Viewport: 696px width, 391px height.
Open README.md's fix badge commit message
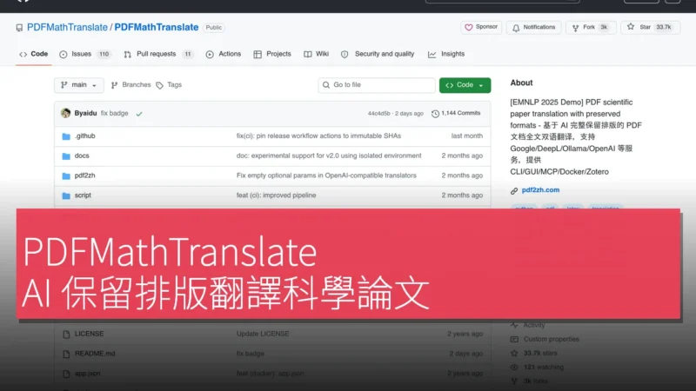[251, 354]
